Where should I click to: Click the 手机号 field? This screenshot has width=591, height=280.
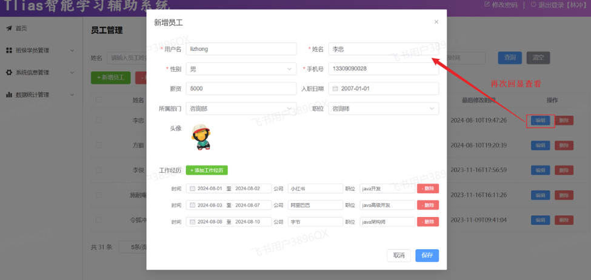coord(383,69)
